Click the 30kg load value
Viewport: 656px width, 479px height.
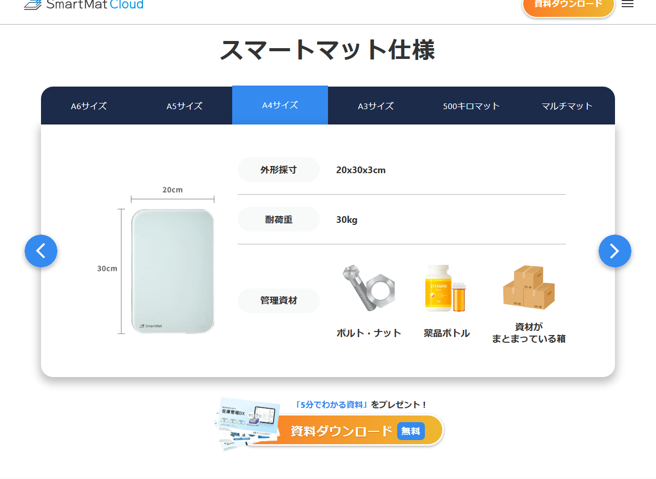tap(347, 220)
